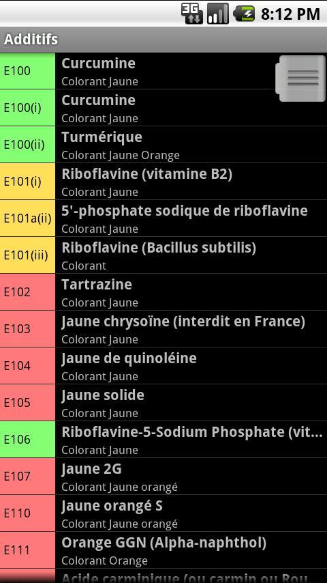The height and width of the screenshot is (583, 327).
Task: Tap the signal strength bars icon
Action: [217, 14]
